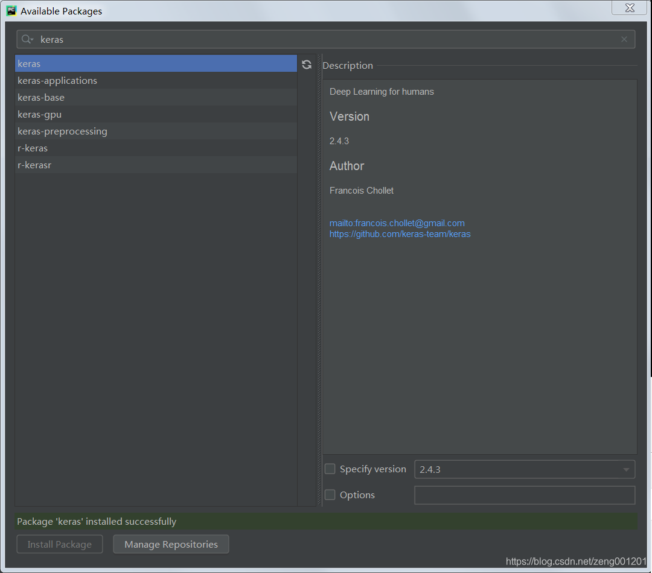Click the refresh packages list icon

[x=307, y=65]
